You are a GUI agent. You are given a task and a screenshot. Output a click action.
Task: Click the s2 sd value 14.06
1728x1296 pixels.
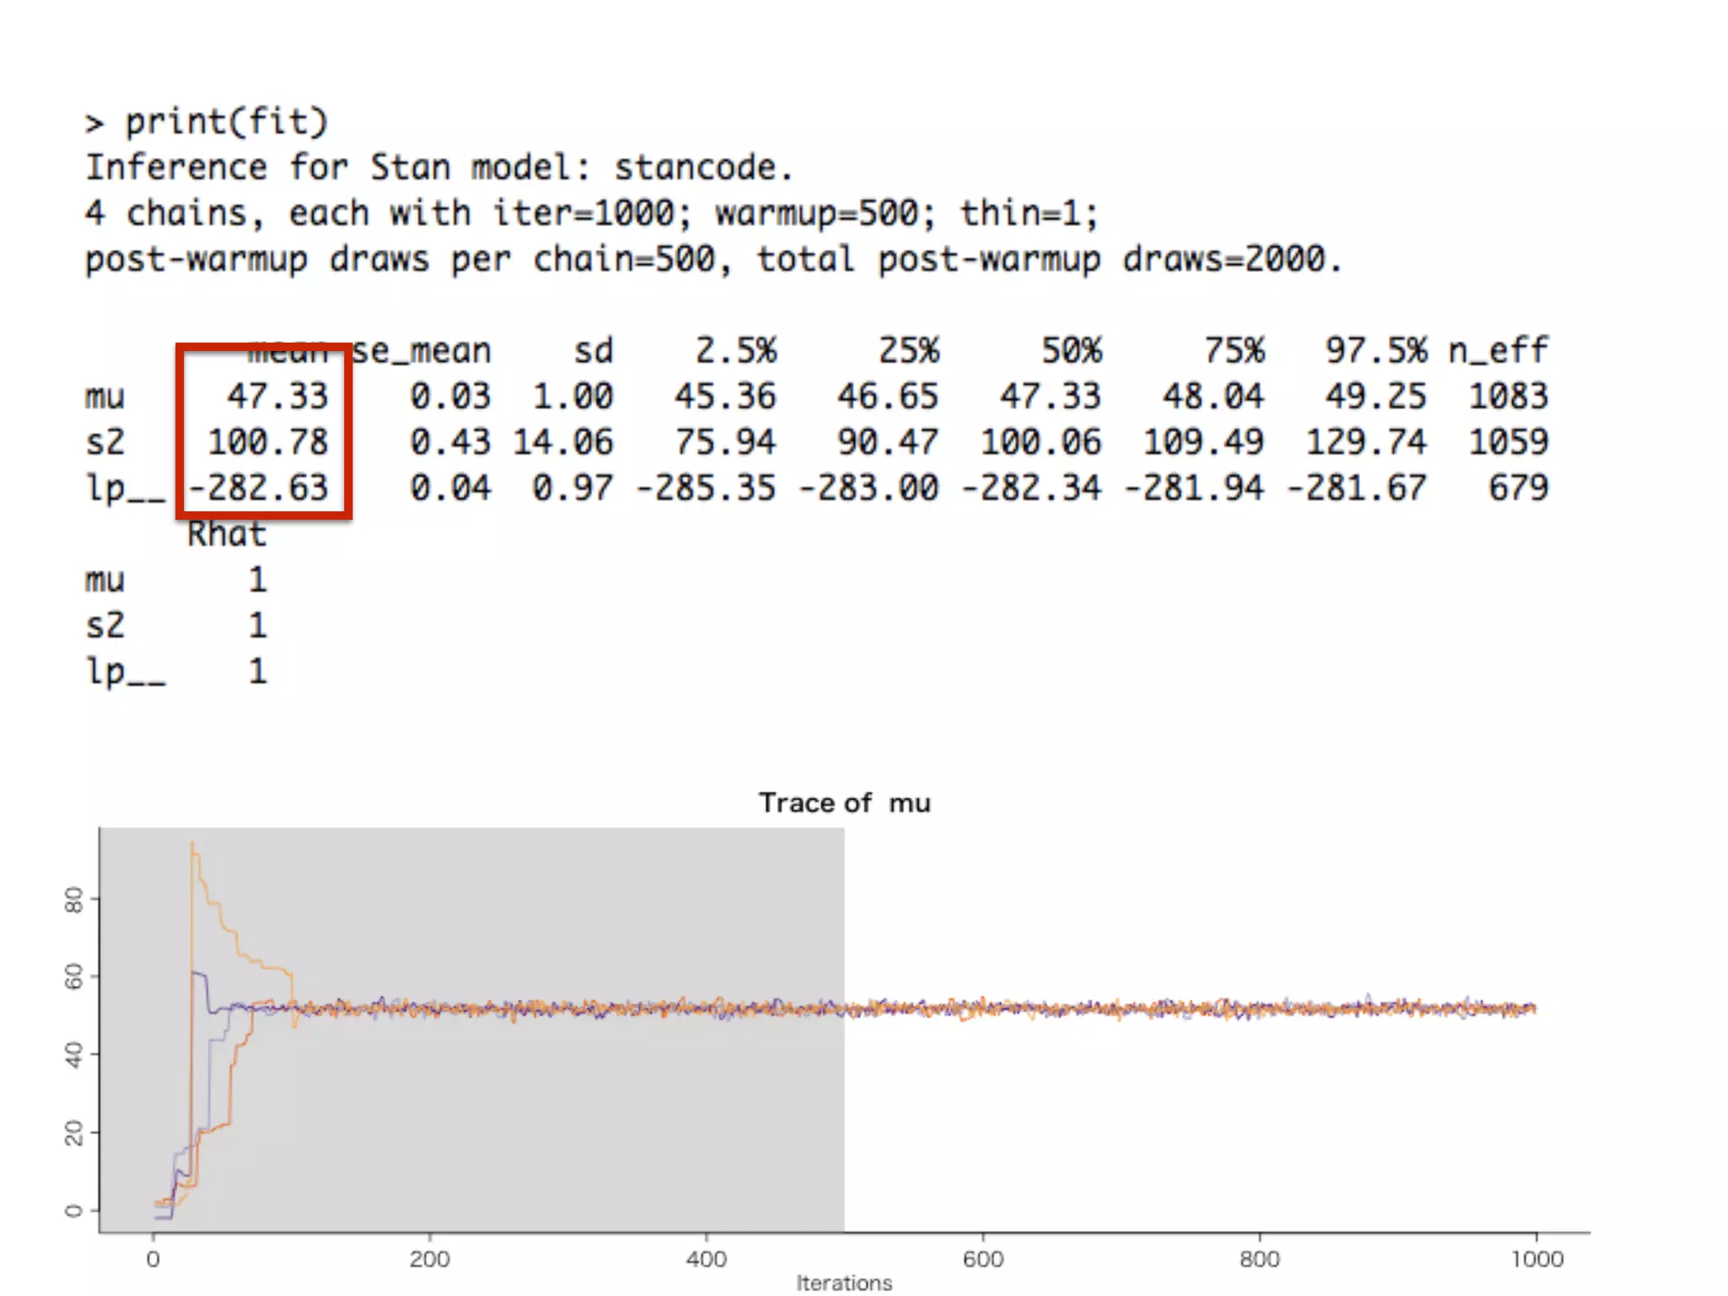pos(563,442)
